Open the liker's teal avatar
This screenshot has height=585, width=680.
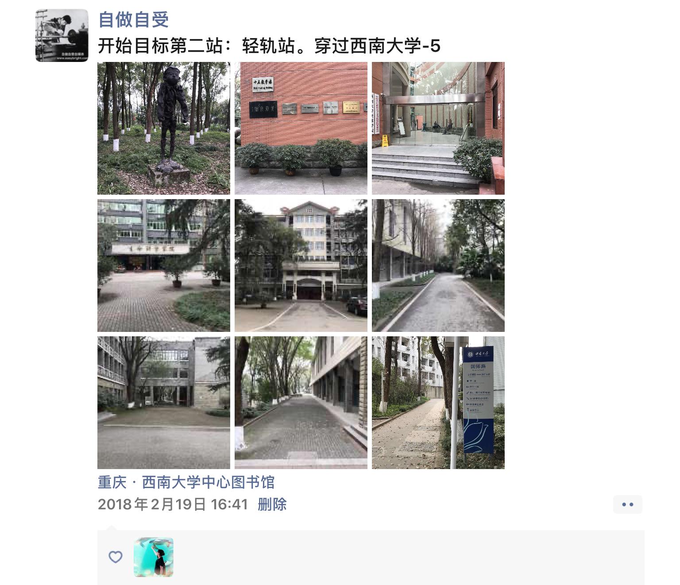pyautogui.click(x=154, y=557)
